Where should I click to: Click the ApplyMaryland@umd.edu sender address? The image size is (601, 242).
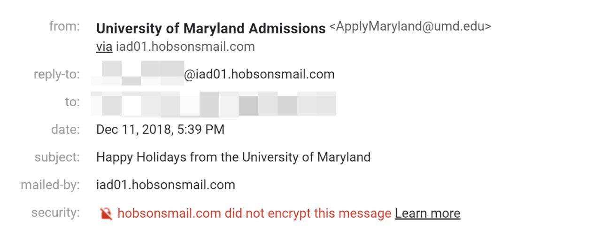click(410, 26)
